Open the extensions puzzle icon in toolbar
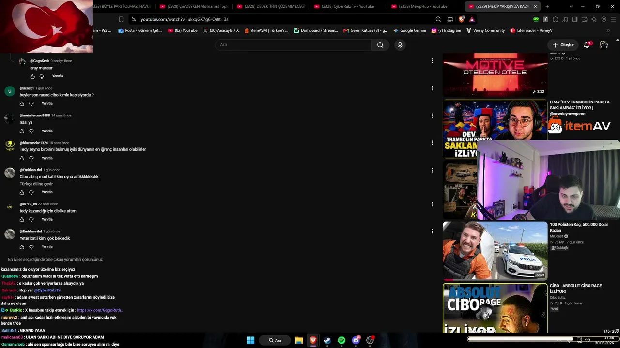 point(555,19)
